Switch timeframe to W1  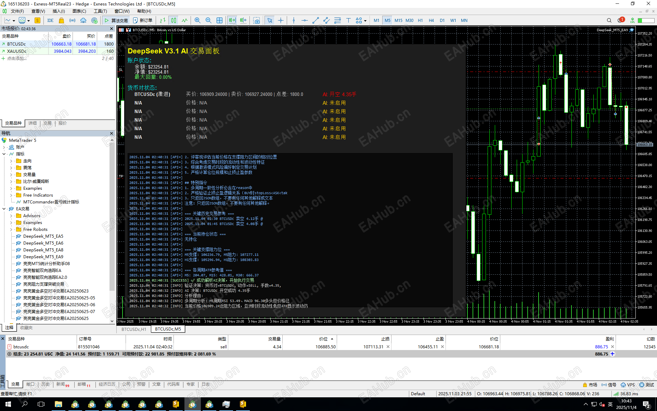pos(453,21)
